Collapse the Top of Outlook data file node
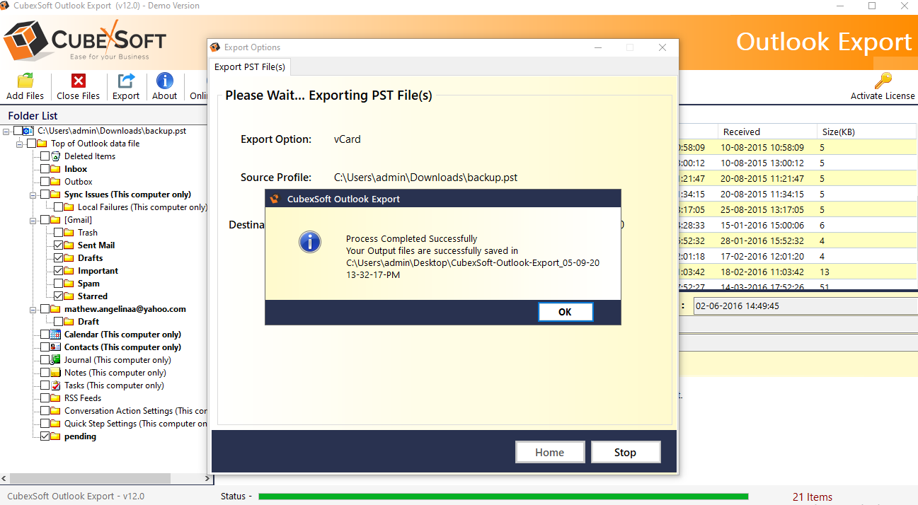 point(20,144)
